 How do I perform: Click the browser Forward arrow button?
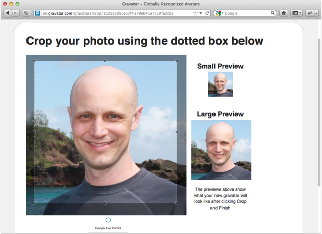pos(16,13)
